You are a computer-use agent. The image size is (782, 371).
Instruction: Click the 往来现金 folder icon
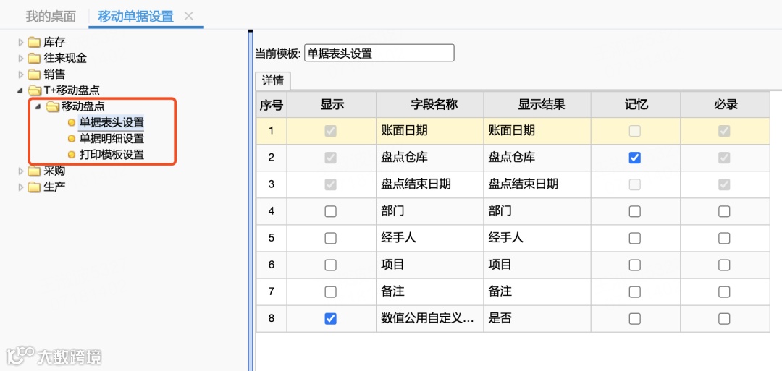[34, 58]
